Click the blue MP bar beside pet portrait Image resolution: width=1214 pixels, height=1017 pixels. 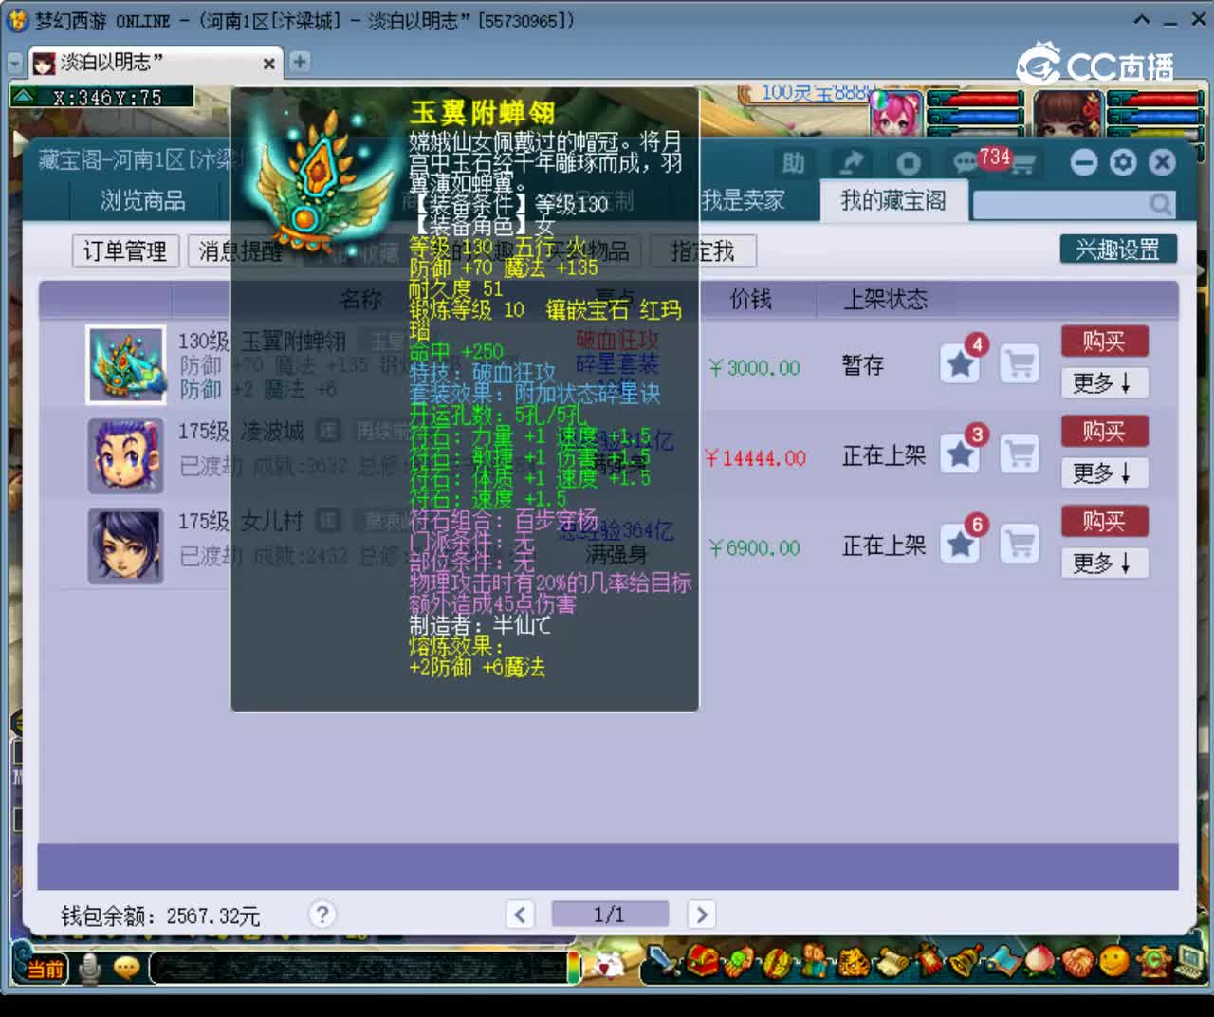coord(976,119)
